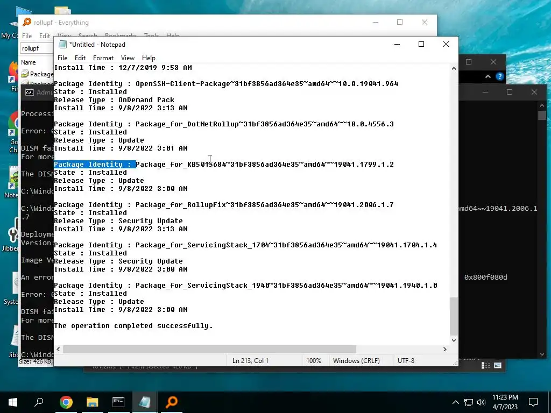
Task: Open the notification center icon
Action: tap(533, 402)
